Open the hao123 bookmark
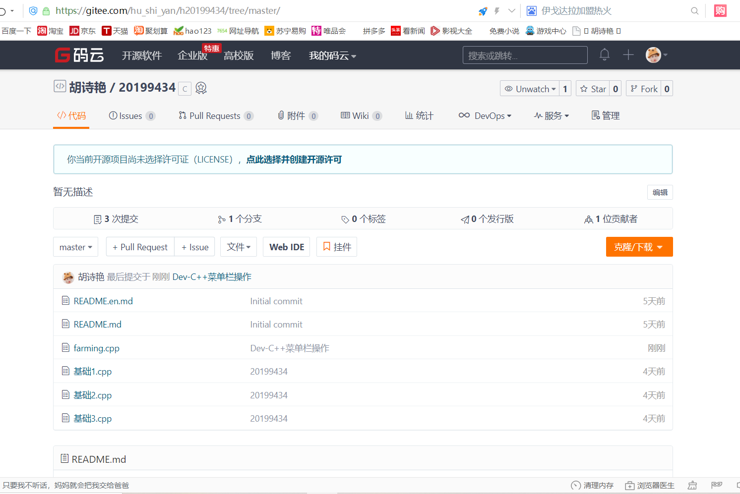The height and width of the screenshot is (494, 740). click(192, 31)
